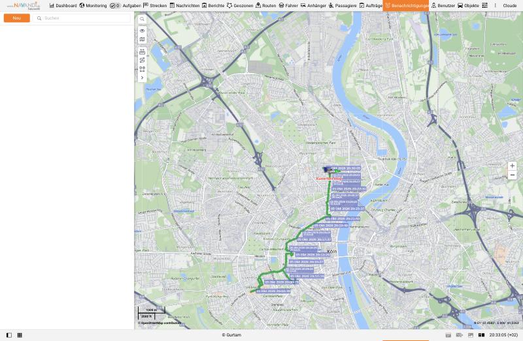Focus the Suchen search field
The width and height of the screenshot is (523, 341).
coord(82,18)
